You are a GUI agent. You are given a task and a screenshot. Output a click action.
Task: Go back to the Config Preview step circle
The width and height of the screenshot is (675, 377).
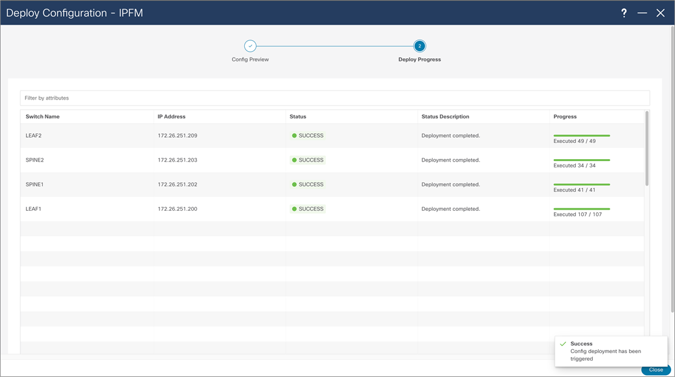pos(250,46)
